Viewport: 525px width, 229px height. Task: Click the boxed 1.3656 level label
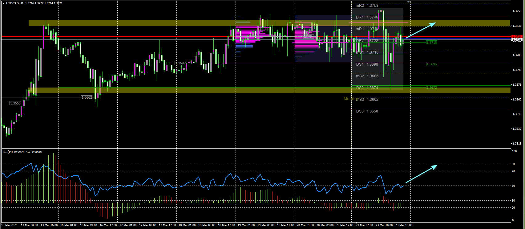tap(15, 103)
